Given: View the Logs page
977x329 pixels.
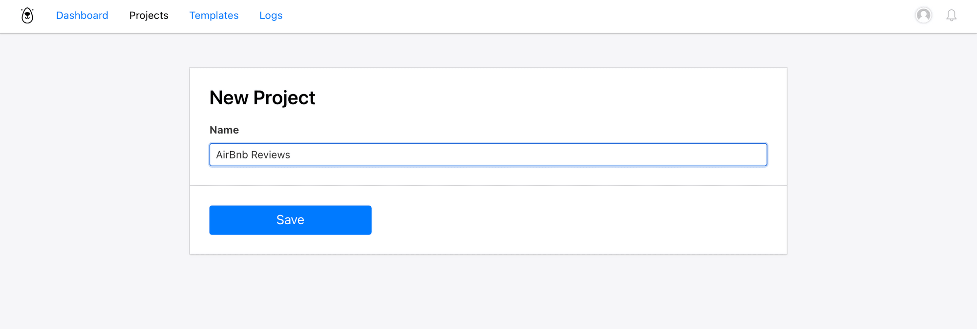Looking at the screenshot, I should click(x=271, y=16).
